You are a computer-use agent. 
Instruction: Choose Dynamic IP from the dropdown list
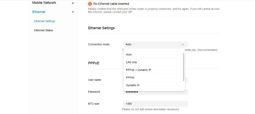tap(133, 85)
